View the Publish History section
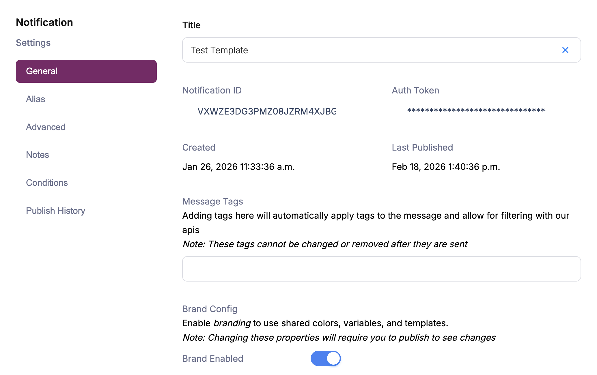This screenshot has width=597, height=375. [55, 211]
